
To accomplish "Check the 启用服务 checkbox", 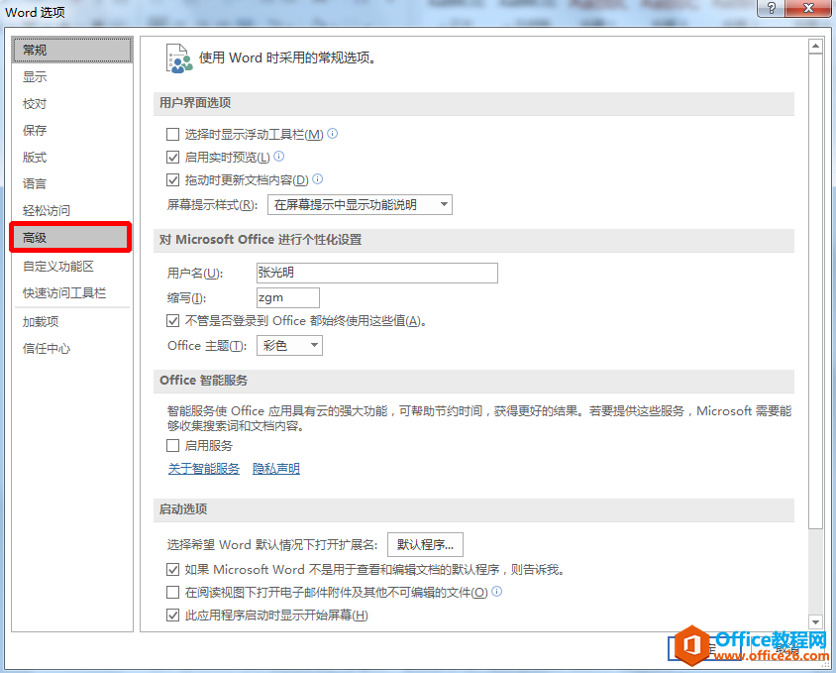I will pyautogui.click(x=172, y=446).
